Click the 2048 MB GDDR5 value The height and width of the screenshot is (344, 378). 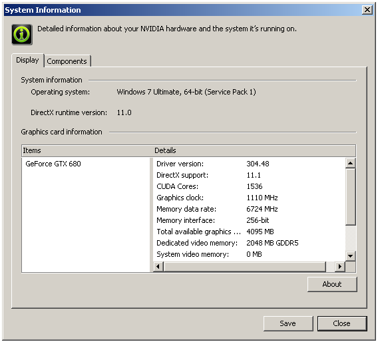(x=272, y=243)
